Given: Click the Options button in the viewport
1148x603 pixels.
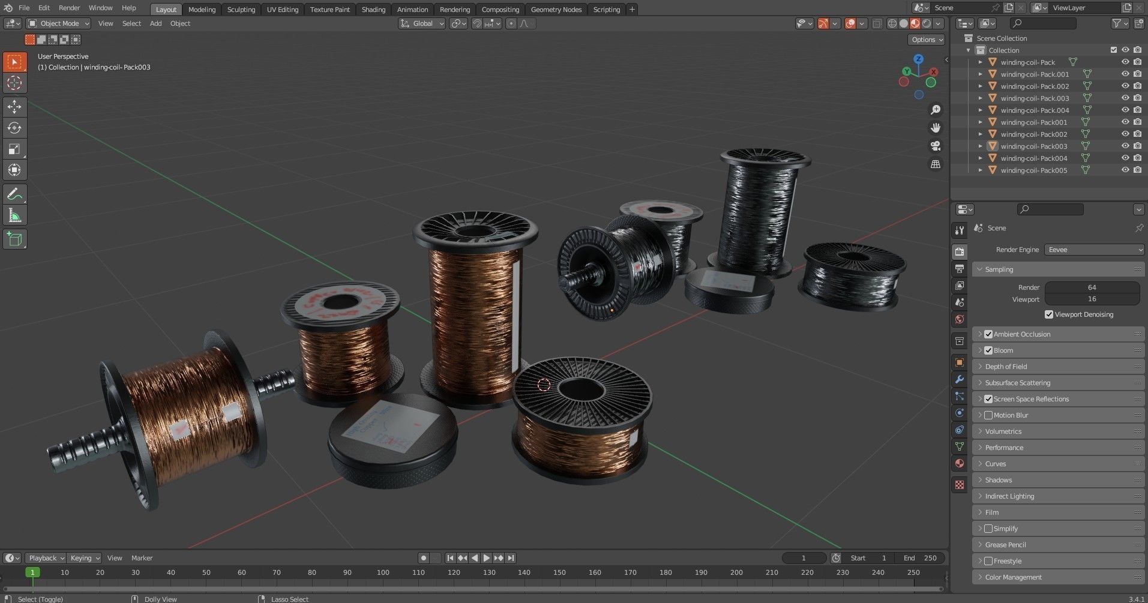Looking at the screenshot, I should coord(925,39).
